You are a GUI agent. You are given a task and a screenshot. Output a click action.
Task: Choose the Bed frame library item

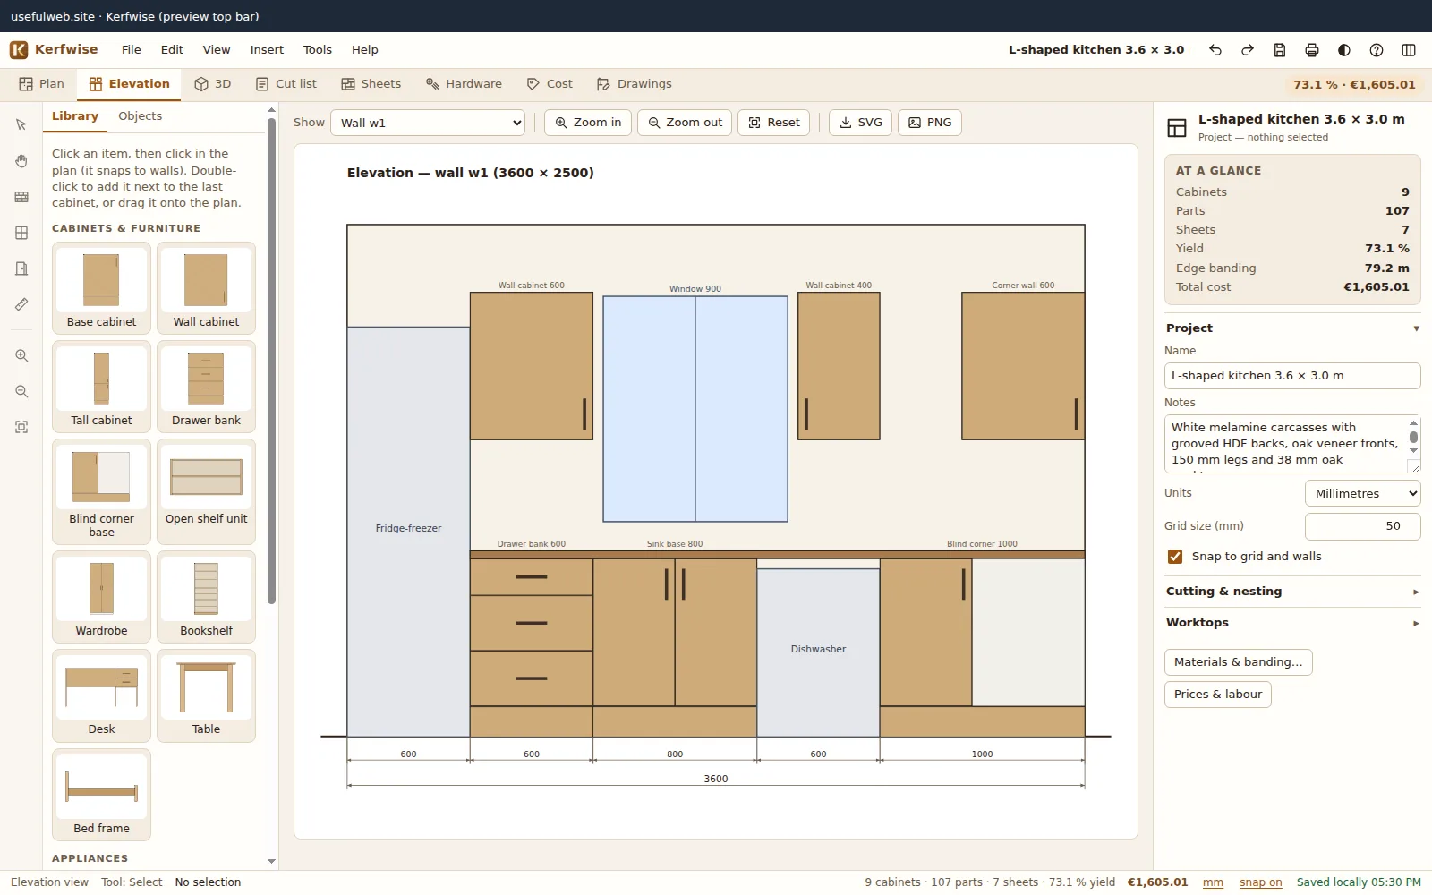click(101, 795)
